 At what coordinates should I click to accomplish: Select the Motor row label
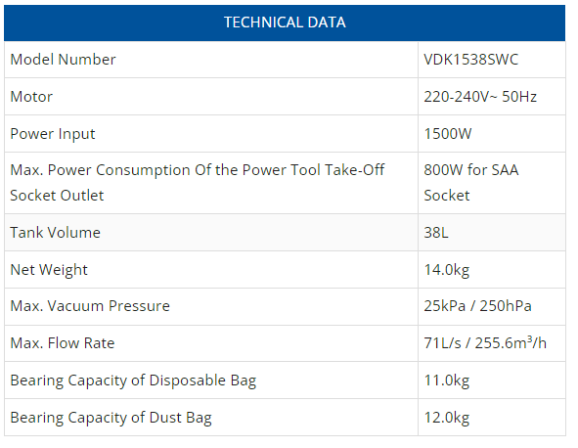coord(31,97)
